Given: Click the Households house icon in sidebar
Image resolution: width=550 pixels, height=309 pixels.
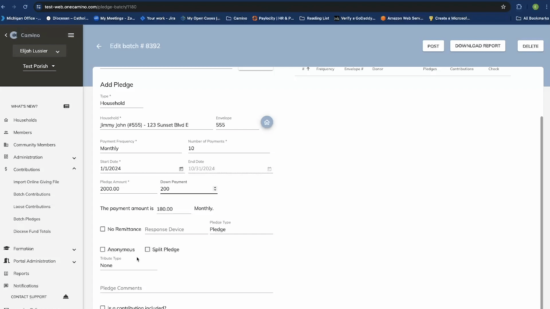Looking at the screenshot, I should (6, 120).
